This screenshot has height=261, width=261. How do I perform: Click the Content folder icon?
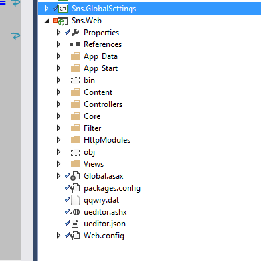[x=75, y=92]
